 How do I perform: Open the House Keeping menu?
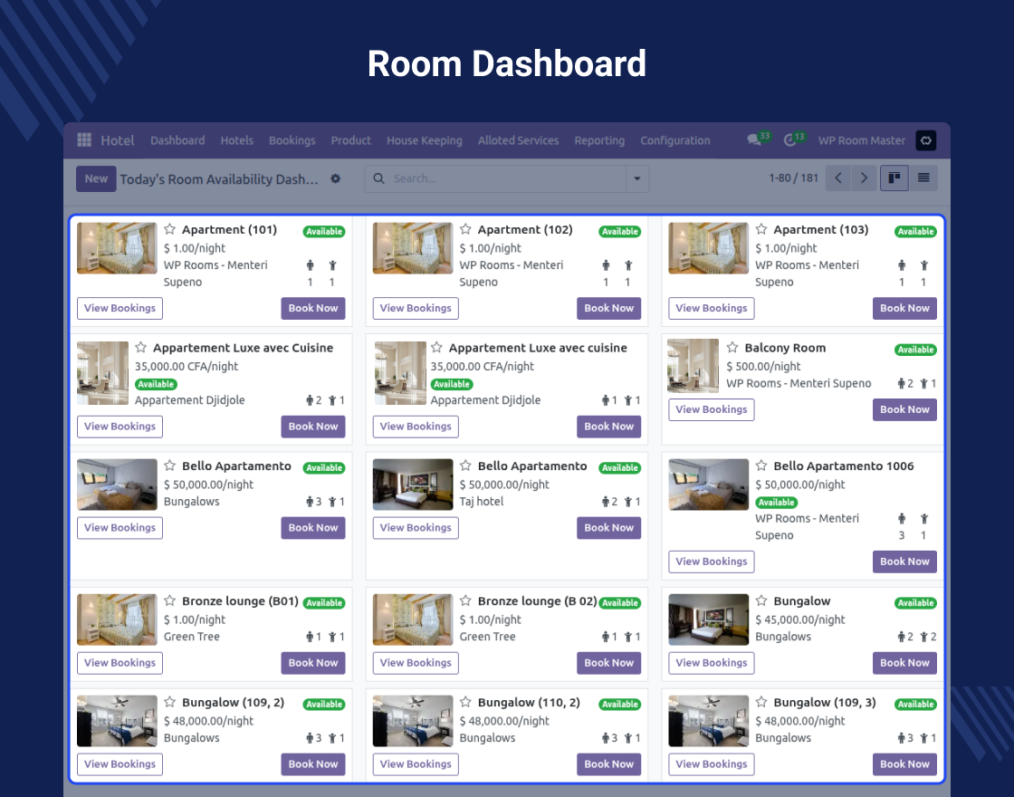click(424, 140)
